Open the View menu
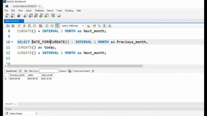 pos(20,11)
